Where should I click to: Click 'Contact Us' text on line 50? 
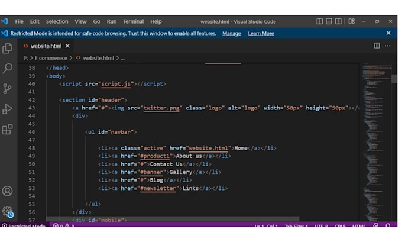[166, 164]
